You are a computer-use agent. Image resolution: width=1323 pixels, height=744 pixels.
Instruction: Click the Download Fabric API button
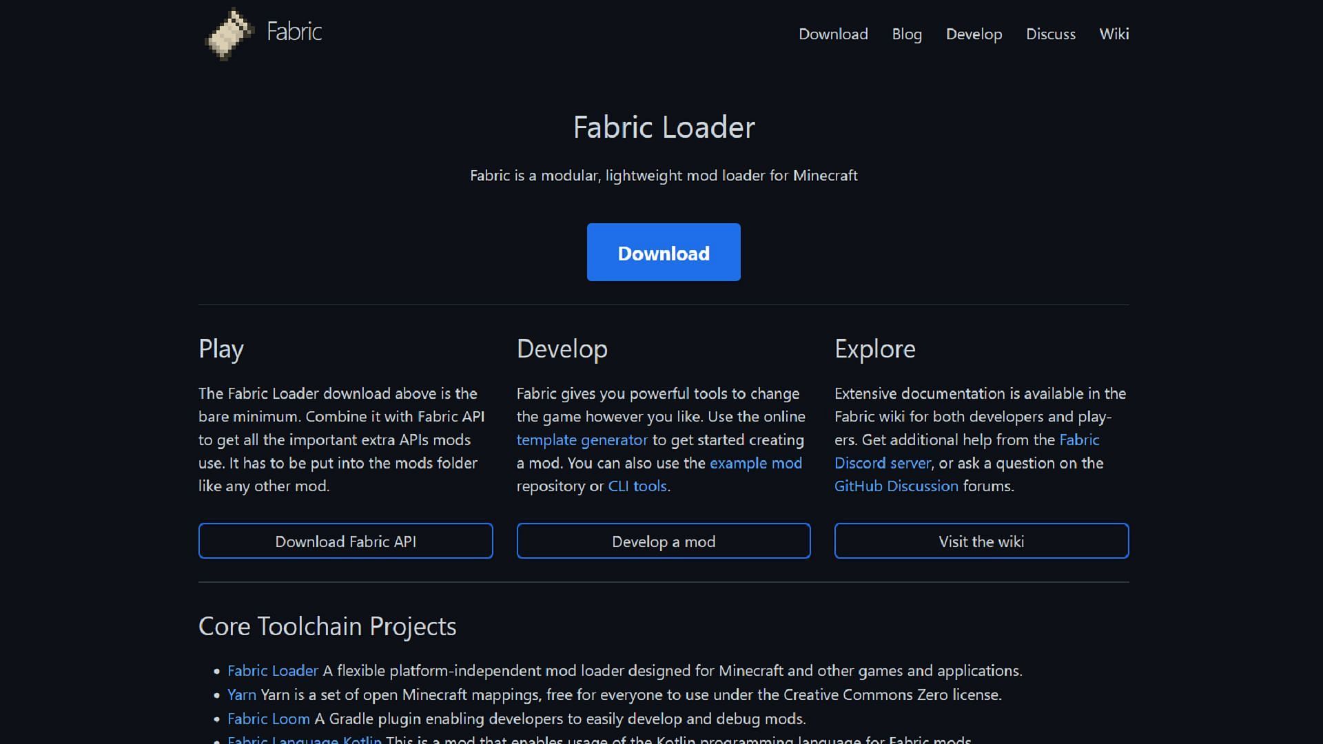(345, 541)
